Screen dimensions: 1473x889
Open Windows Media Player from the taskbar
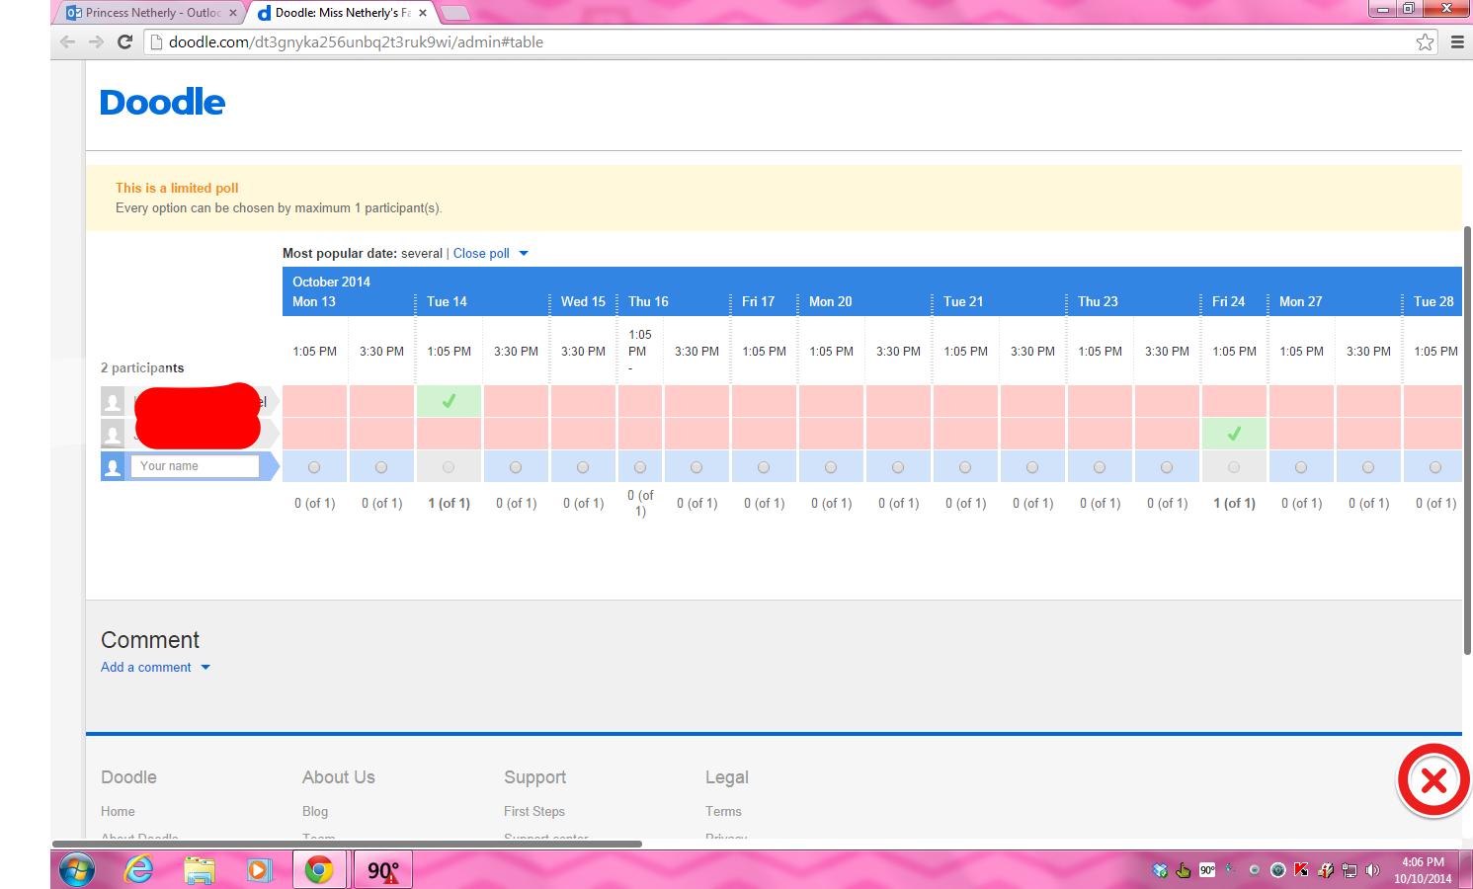258,870
